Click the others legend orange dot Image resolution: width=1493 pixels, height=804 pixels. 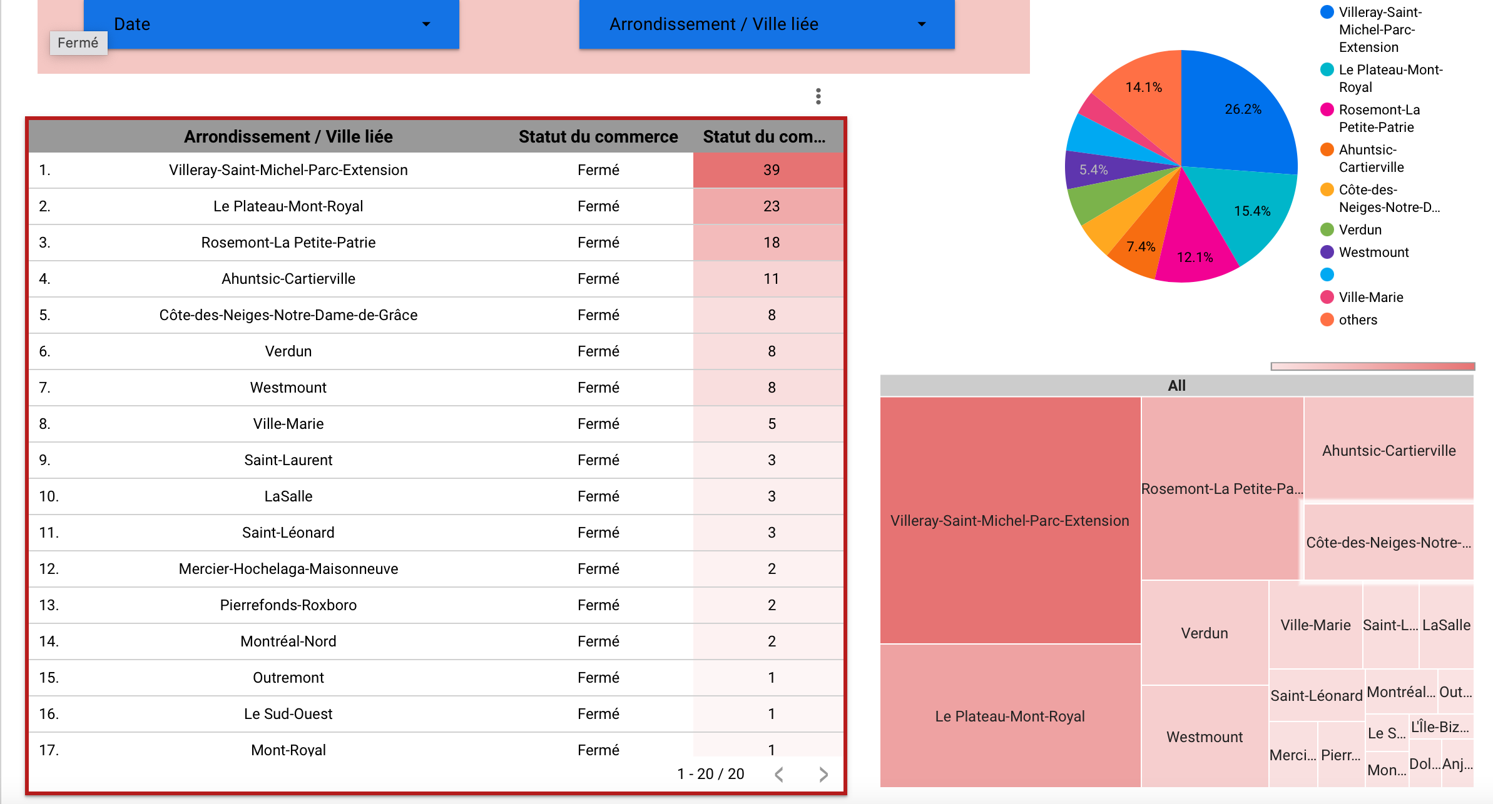pos(1327,320)
